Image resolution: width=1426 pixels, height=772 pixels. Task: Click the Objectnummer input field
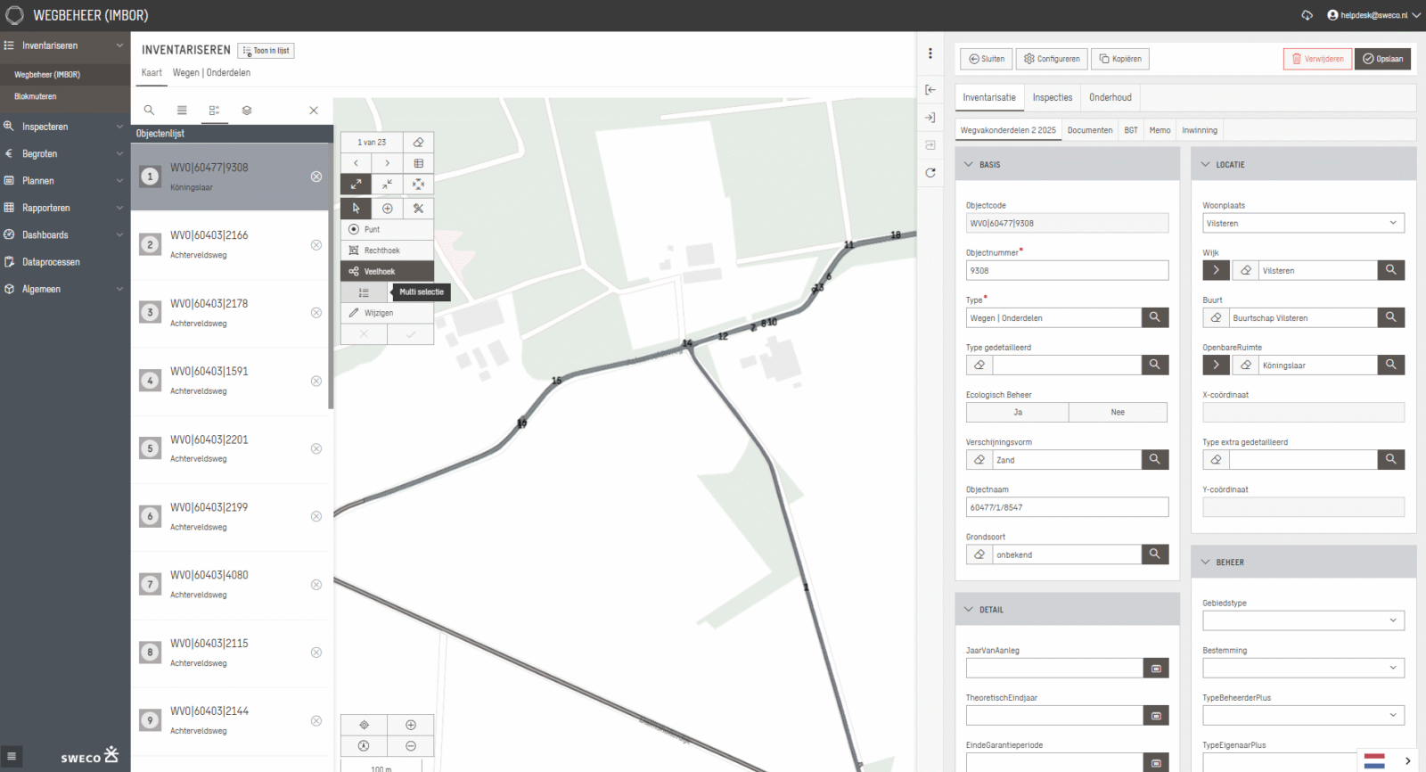pos(1067,270)
